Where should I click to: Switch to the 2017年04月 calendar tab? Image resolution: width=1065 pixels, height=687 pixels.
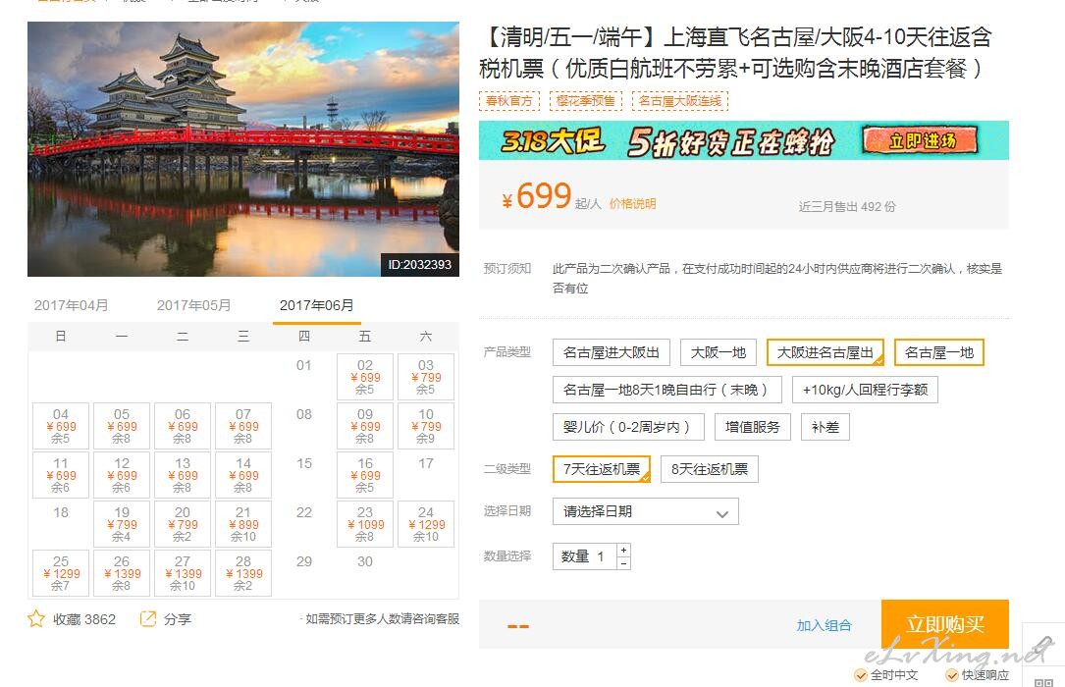(x=72, y=305)
